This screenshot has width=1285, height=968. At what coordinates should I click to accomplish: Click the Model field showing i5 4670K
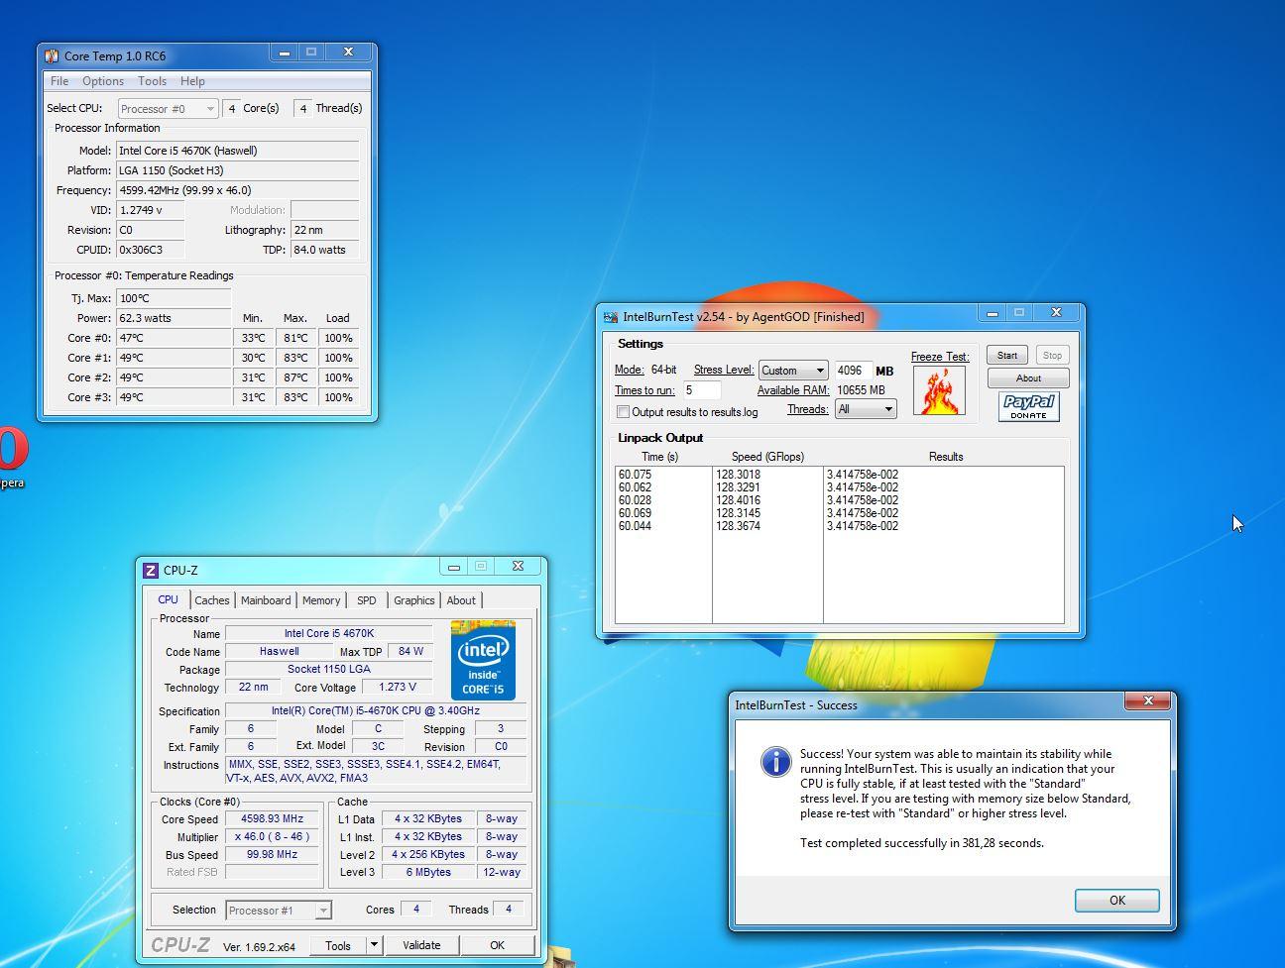(x=238, y=151)
